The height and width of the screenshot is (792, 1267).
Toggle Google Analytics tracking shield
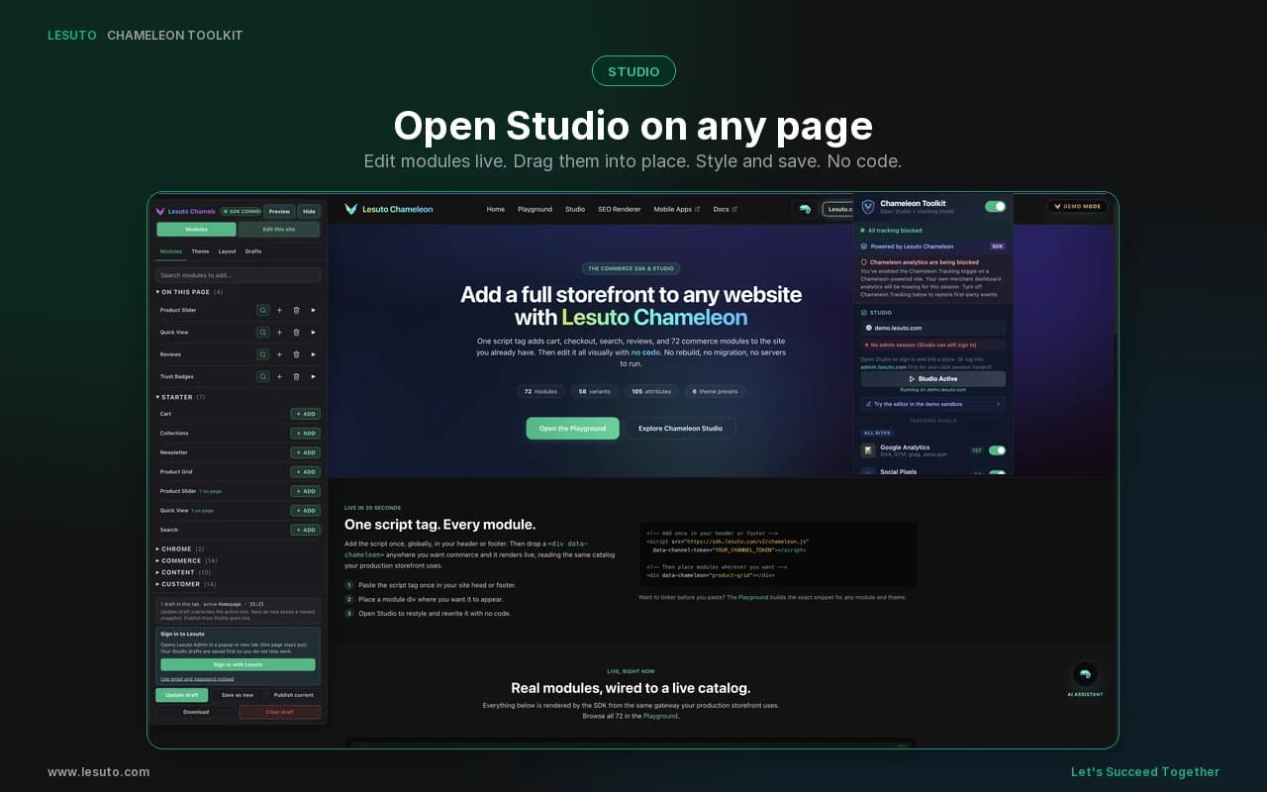click(997, 450)
